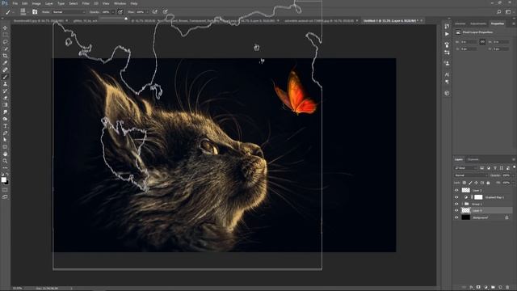The image size is (517, 291).
Task: Switch to the Channels tab
Action: pyautogui.click(x=473, y=160)
